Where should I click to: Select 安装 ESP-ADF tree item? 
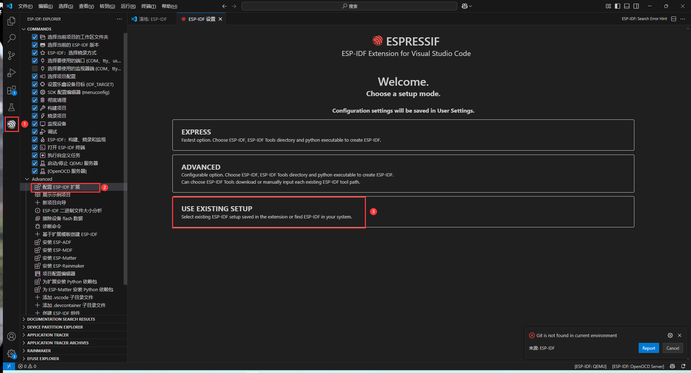pos(73,242)
